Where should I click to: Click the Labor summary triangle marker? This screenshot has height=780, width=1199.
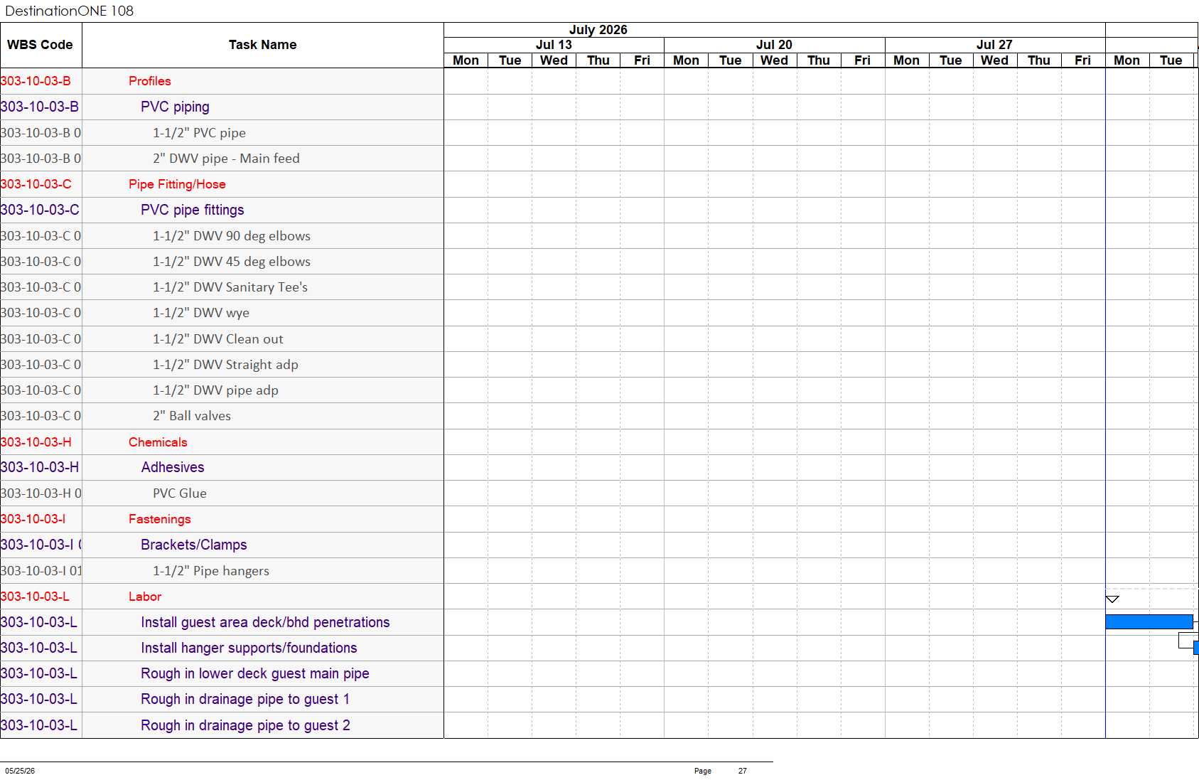[x=1112, y=599]
